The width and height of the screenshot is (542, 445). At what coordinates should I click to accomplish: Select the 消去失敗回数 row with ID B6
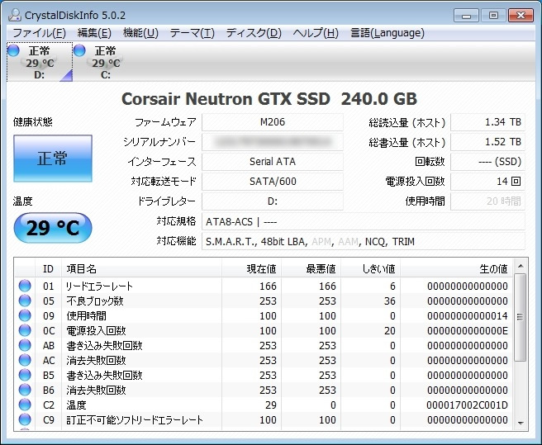point(264,390)
